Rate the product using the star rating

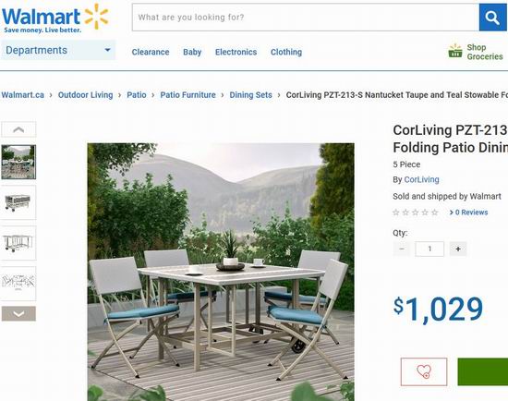pyautogui.click(x=416, y=213)
